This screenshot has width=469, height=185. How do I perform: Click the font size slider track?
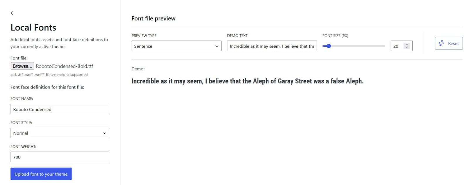pos(354,46)
